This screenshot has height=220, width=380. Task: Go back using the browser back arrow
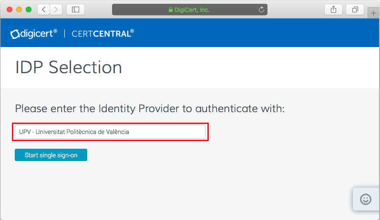click(x=44, y=10)
